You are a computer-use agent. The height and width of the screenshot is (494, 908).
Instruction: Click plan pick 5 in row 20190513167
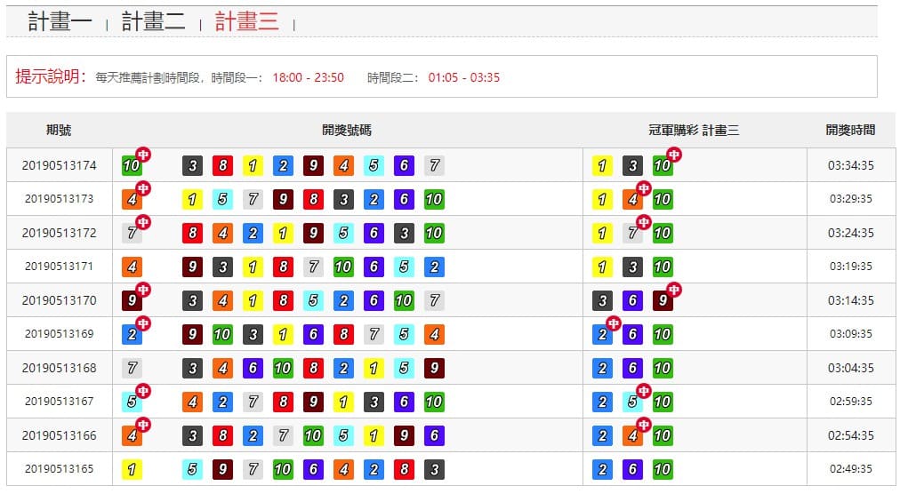pyautogui.click(x=632, y=402)
